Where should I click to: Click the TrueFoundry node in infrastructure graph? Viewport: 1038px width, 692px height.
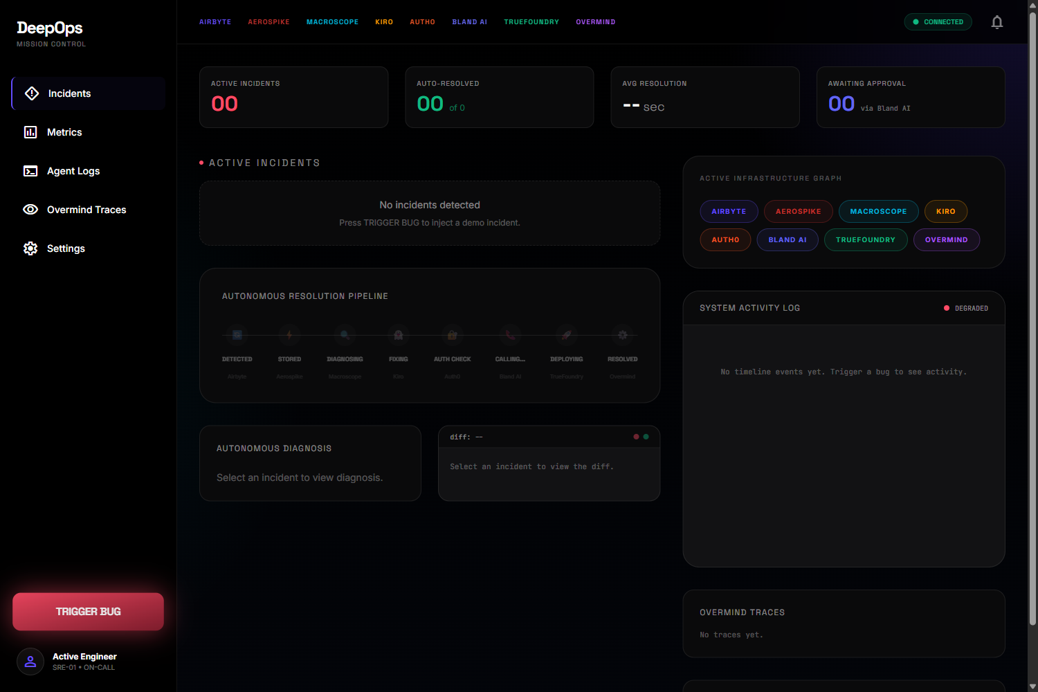tap(866, 240)
